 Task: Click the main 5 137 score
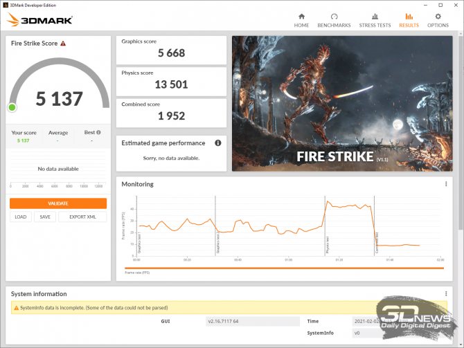(x=59, y=99)
